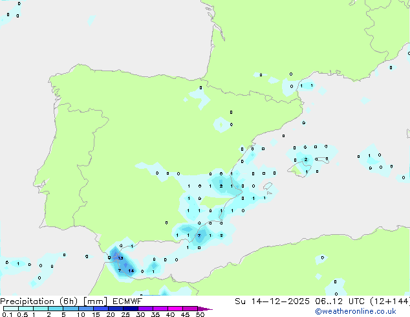Click the 0.1–0.5 mm legend color box

click(x=11, y=309)
